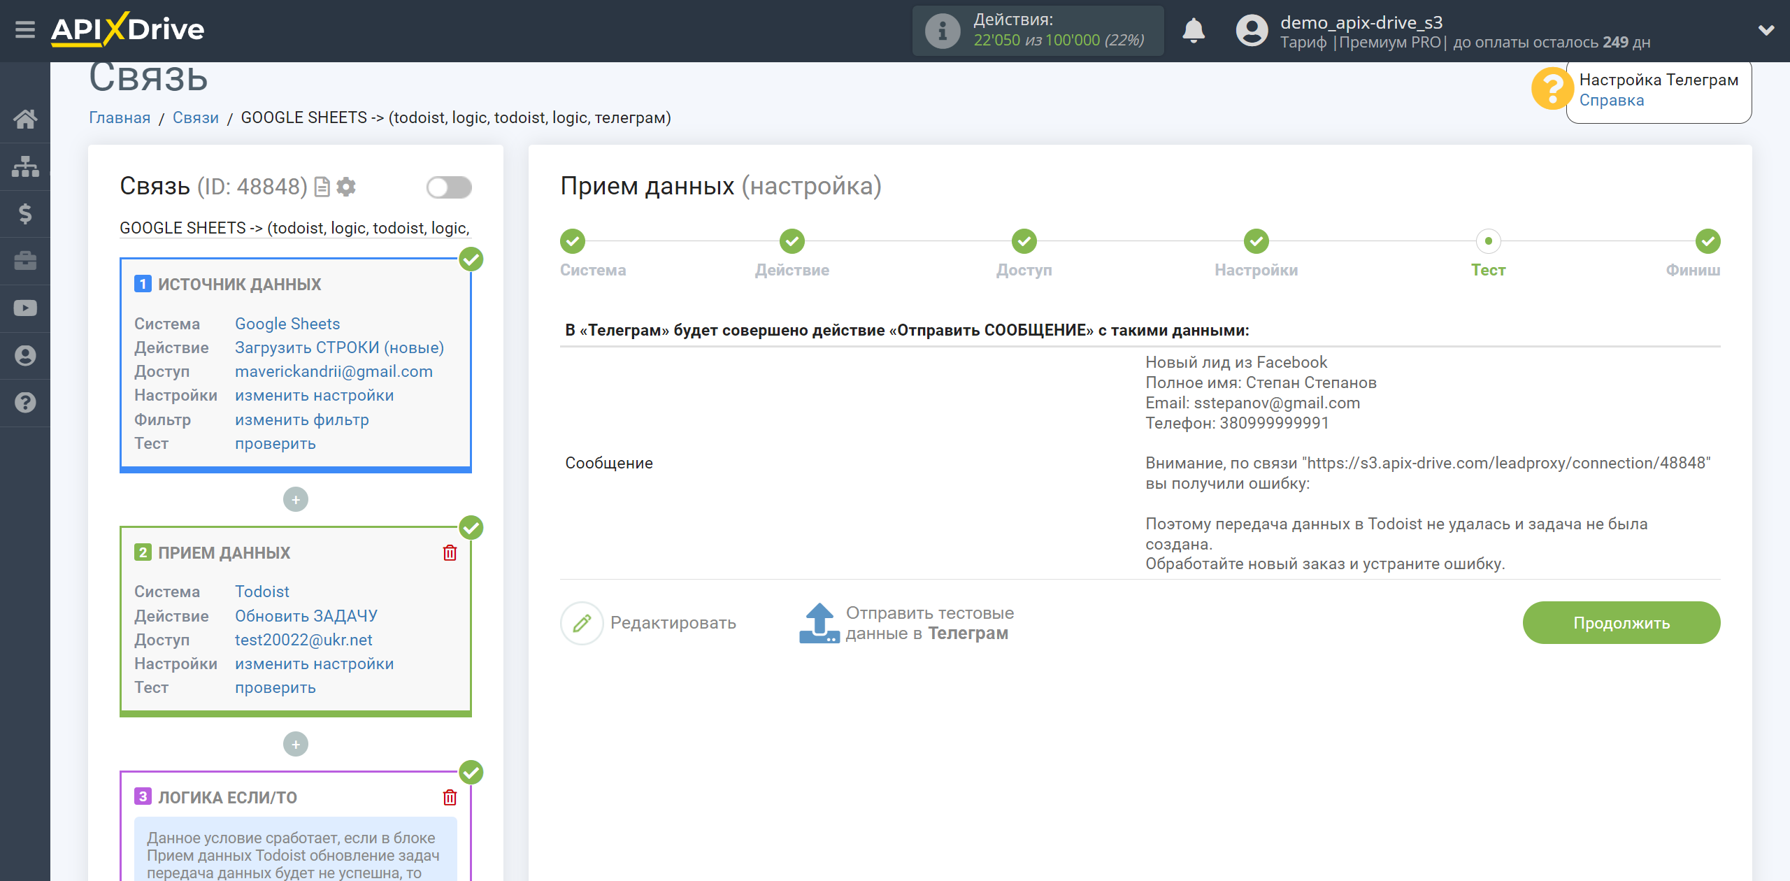The image size is (1790, 881).
Task: Add block after data source
Action: [296, 499]
